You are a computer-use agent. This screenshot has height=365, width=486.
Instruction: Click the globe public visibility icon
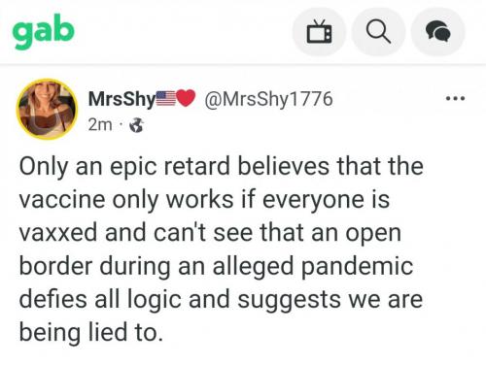[x=136, y=125]
